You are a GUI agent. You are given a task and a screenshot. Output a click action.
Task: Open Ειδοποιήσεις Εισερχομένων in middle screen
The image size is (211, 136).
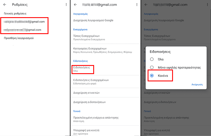coord(105,82)
